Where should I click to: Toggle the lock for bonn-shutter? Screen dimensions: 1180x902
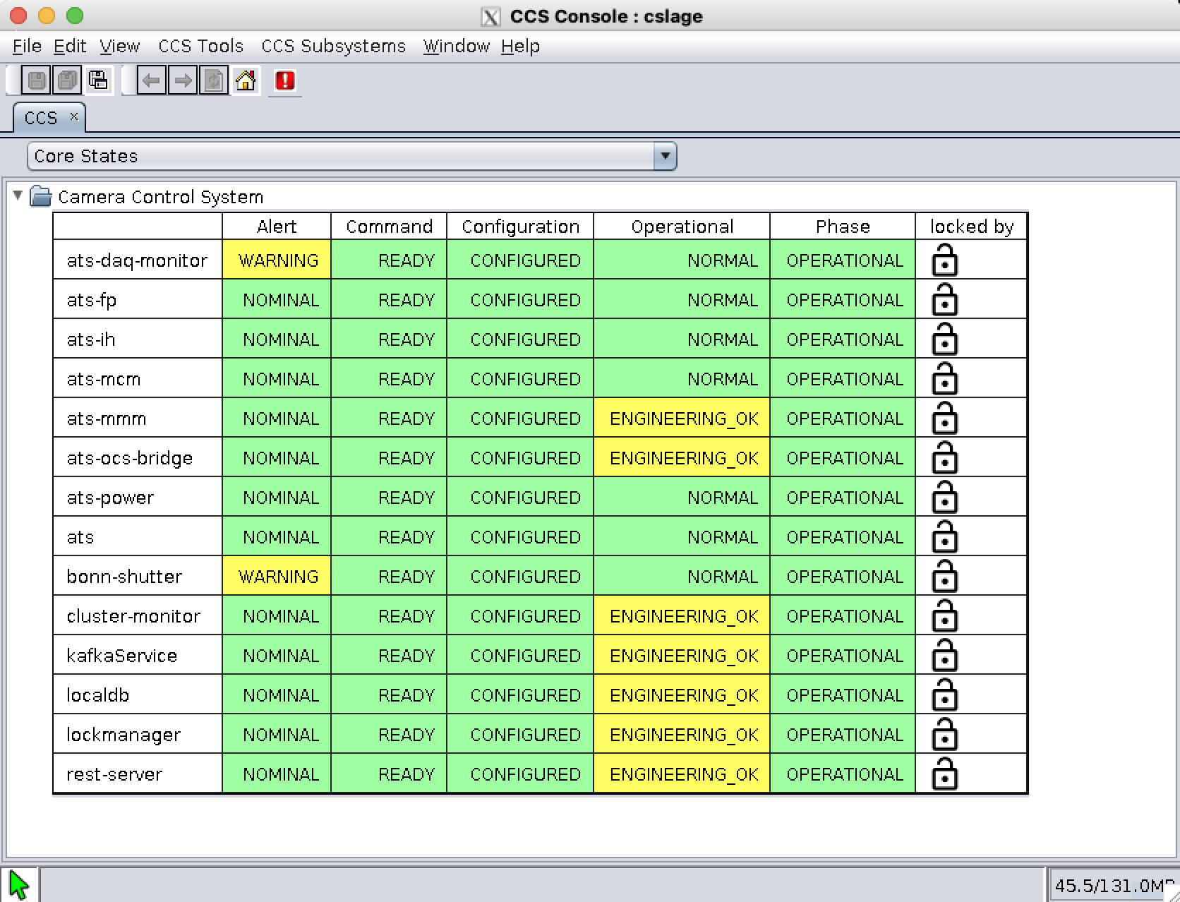944,577
